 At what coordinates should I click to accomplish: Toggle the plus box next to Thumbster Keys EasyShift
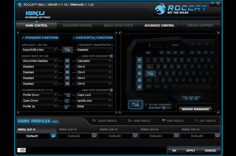[111, 90]
